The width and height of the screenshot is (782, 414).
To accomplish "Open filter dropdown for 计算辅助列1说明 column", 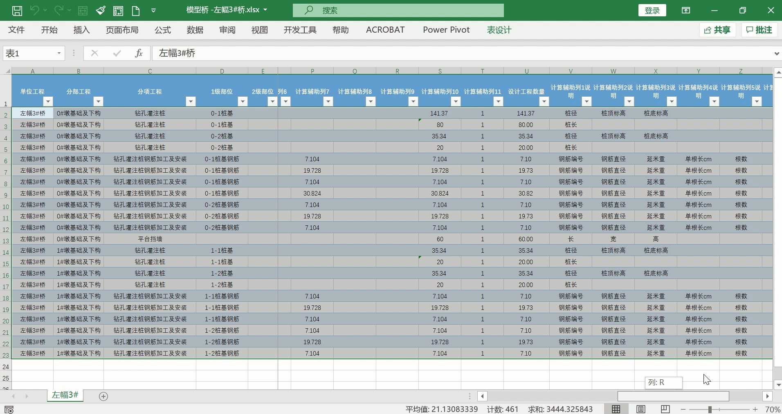I will pos(586,101).
